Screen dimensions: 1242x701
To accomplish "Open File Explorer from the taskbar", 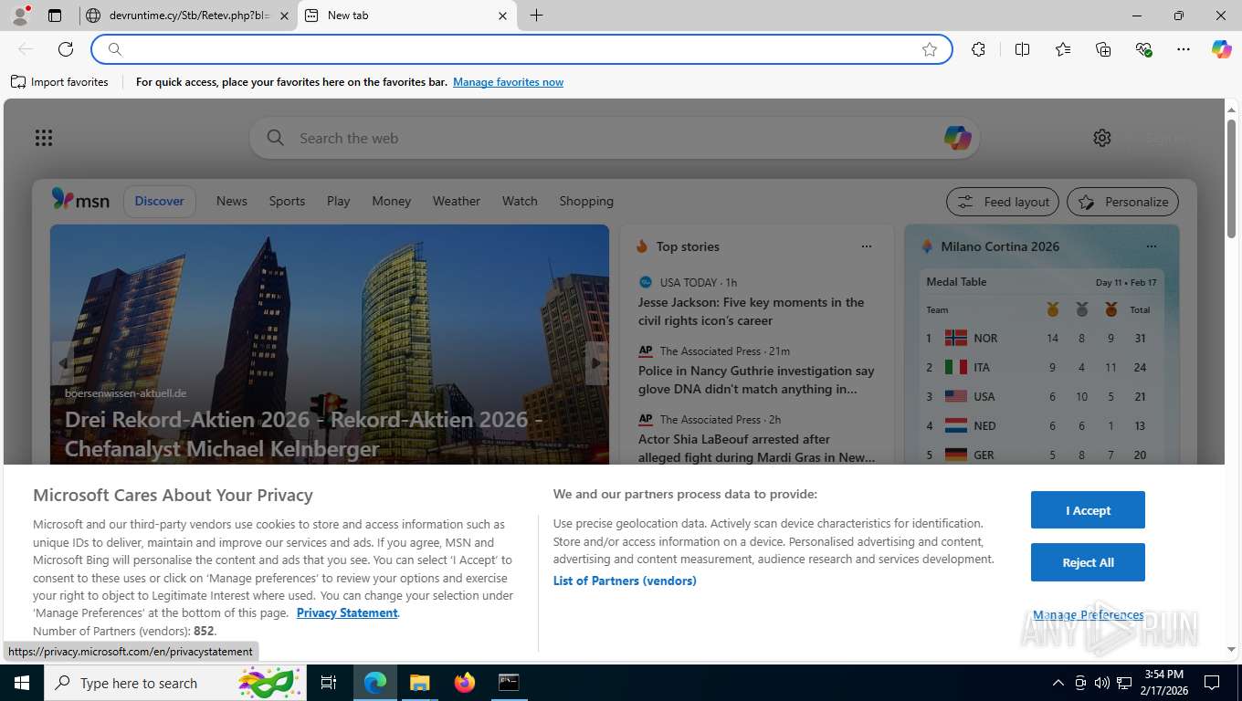I will (419, 683).
